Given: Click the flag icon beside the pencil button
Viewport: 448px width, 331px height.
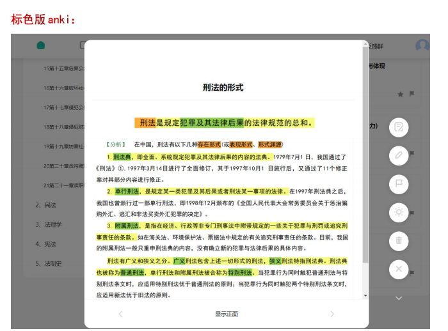Looking at the screenshot, I should click(412, 153).
